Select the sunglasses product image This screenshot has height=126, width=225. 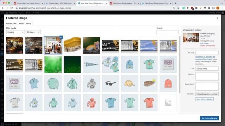click(x=110, y=83)
